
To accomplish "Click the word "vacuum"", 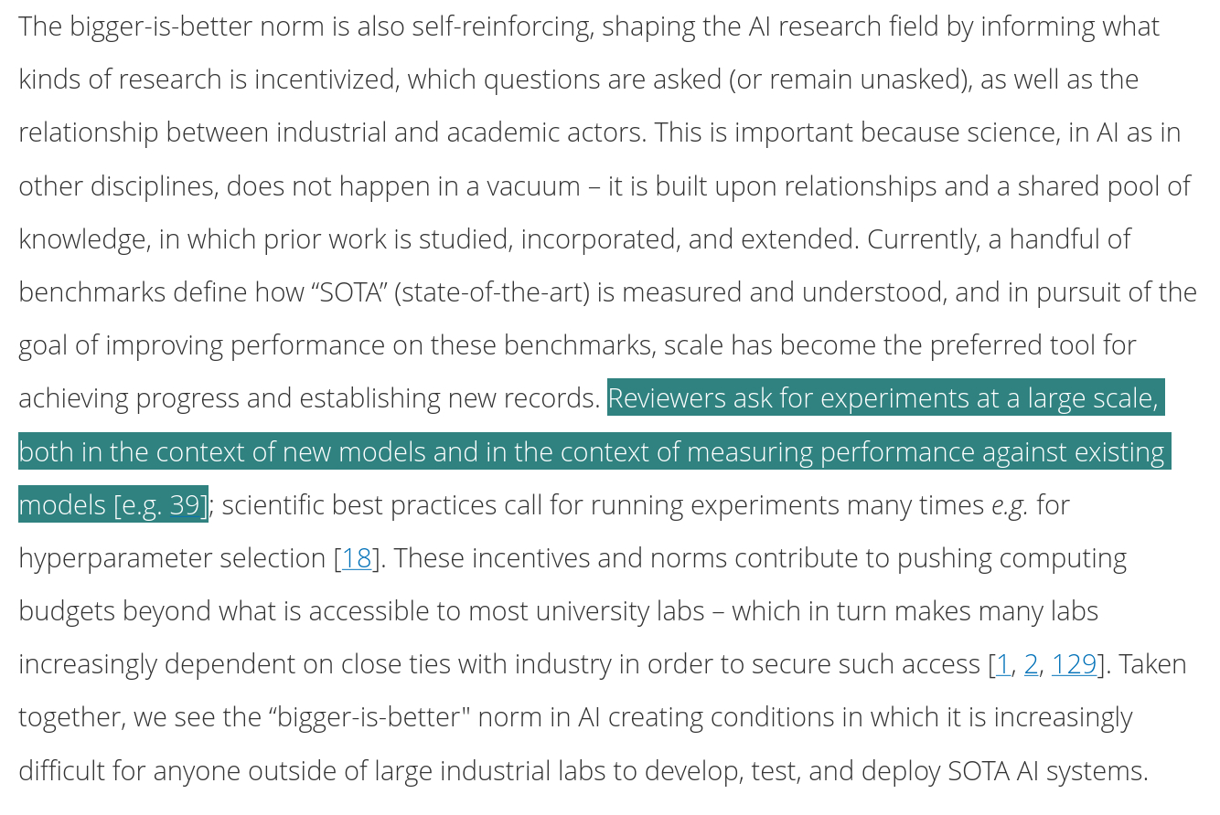I will point(533,186).
